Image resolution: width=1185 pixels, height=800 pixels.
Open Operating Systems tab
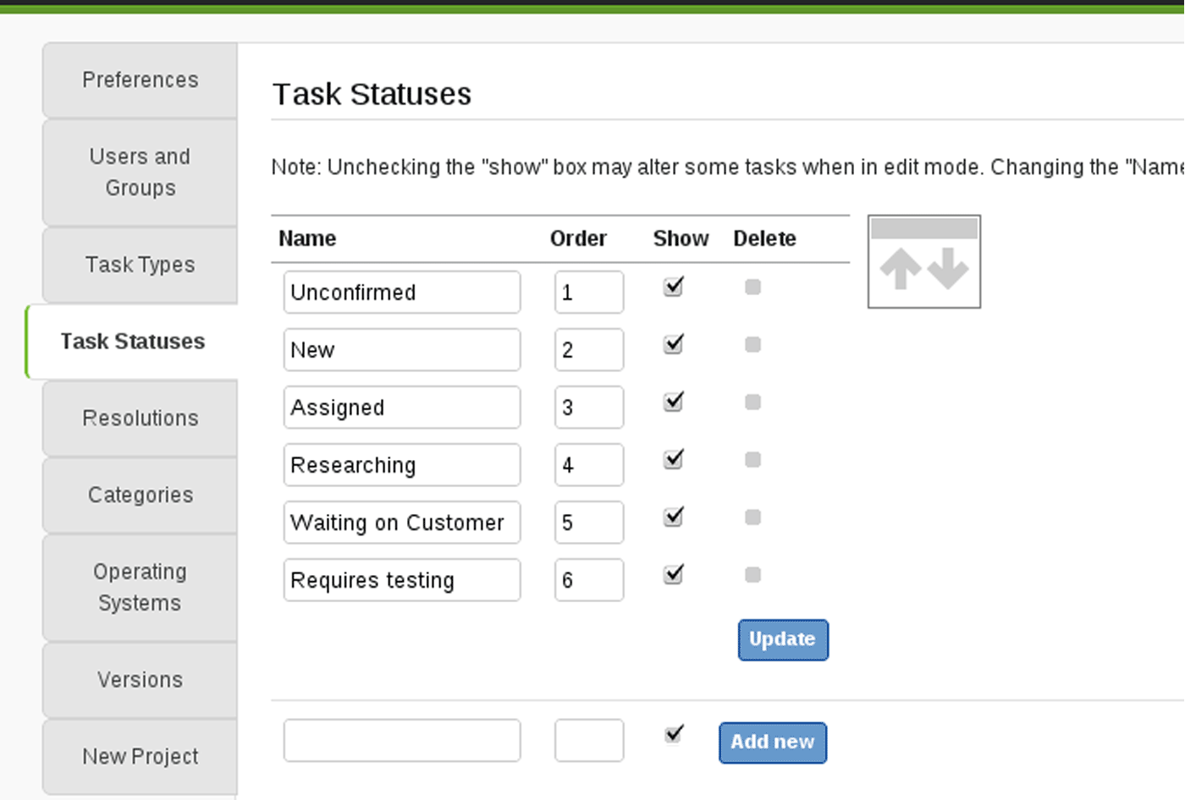click(x=141, y=588)
